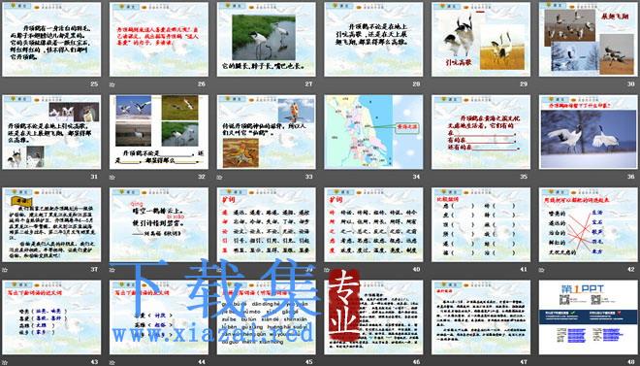Viewport: 640px width, 366px height.
Task: Click the animation star icon below slide 32
Action: [x=112, y=178]
